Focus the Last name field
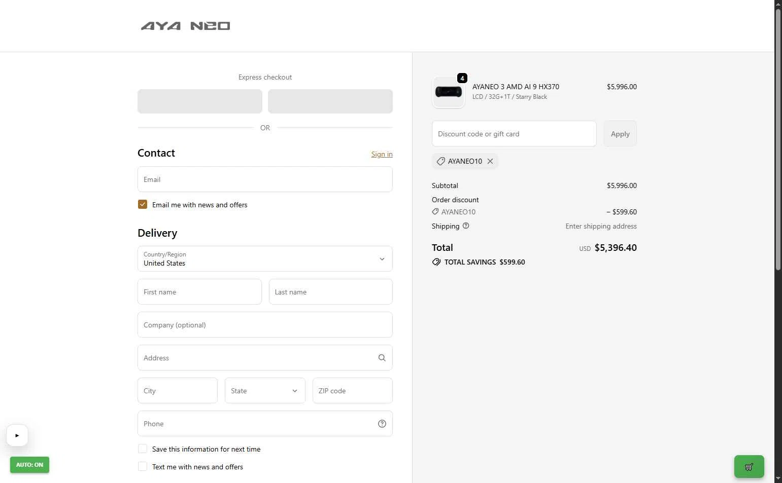The width and height of the screenshot is (782, 483). coord(331,292)
